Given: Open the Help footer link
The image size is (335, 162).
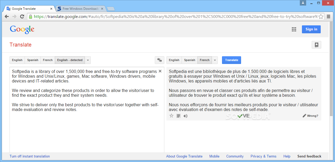Looking at the screenshot, I should pos(287,156).
